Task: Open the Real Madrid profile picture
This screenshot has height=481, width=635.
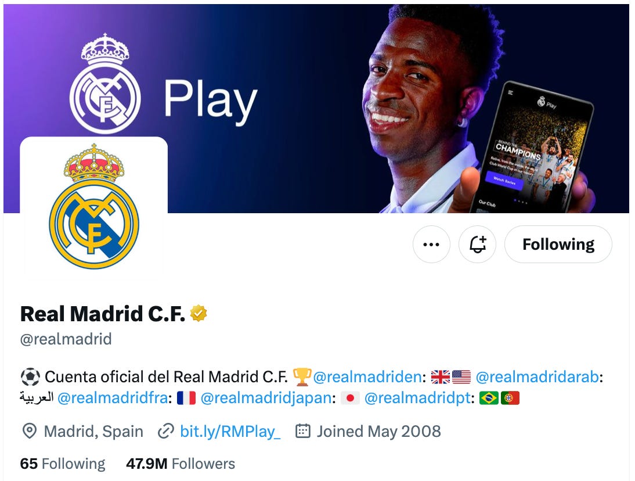Action: 94,206
